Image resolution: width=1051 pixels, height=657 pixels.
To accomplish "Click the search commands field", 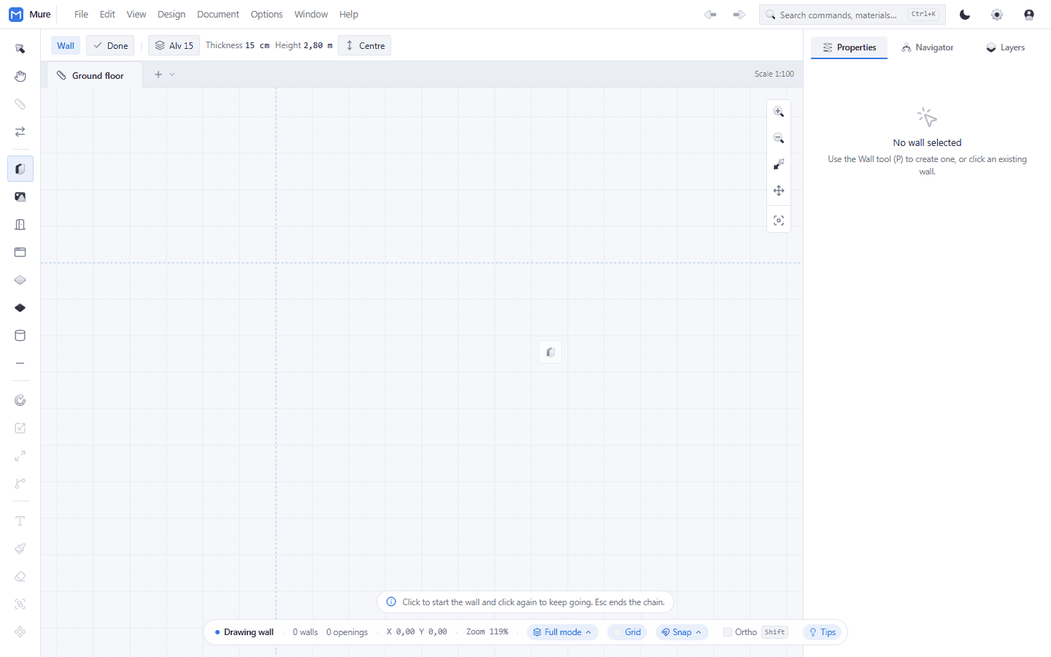I will 852,15.
